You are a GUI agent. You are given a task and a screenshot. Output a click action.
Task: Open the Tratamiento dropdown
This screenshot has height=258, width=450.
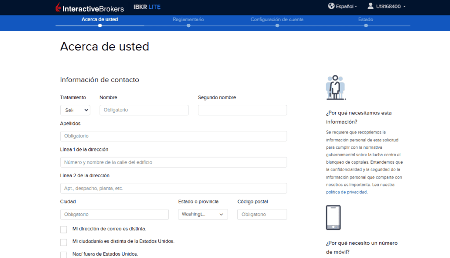pyautogui.click(x=75, y=110)
